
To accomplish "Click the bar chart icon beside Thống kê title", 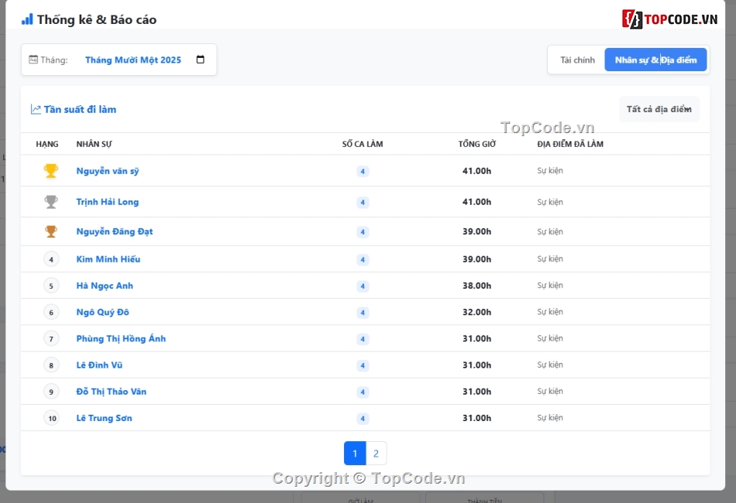I will tap(27, 19).
